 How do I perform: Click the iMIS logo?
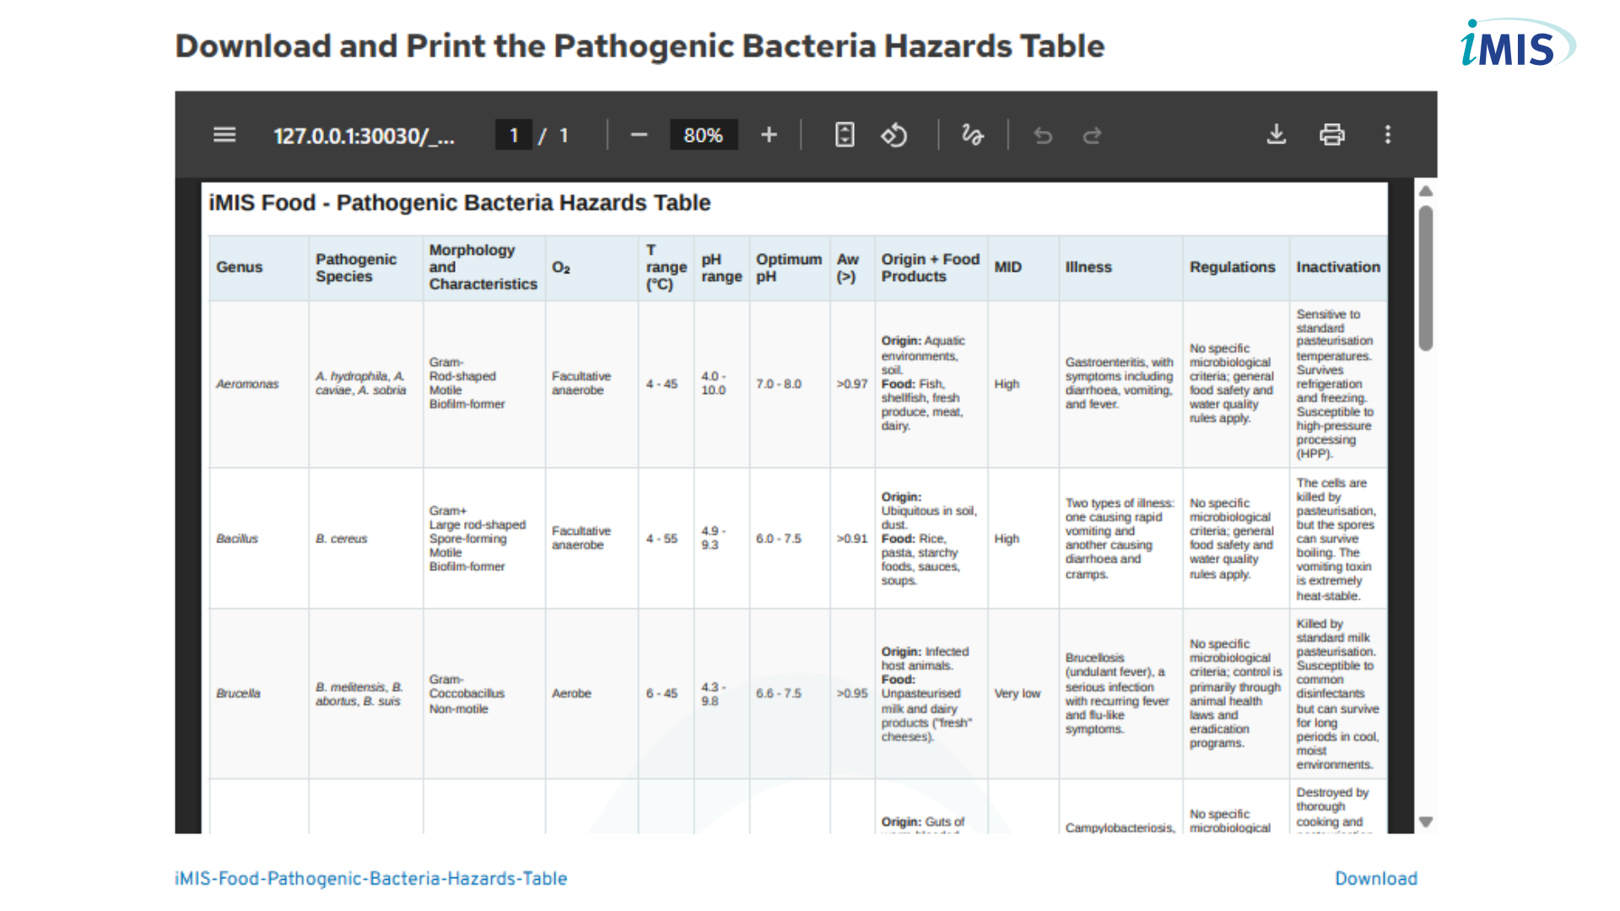click(x=1515, y=44)
